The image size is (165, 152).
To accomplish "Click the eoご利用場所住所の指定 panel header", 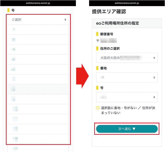I will click(x=127, y=23).
